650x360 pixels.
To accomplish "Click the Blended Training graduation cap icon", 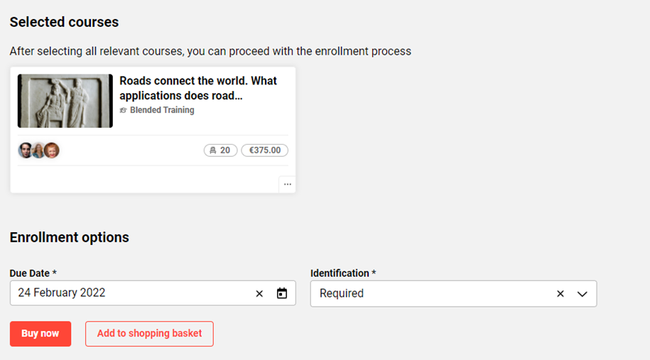I will point(124,111).
